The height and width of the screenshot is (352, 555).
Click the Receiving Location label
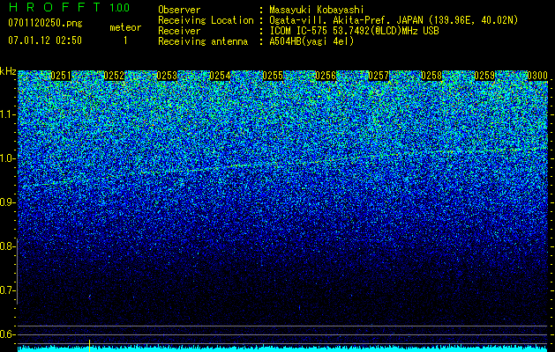tap(206, 20)
